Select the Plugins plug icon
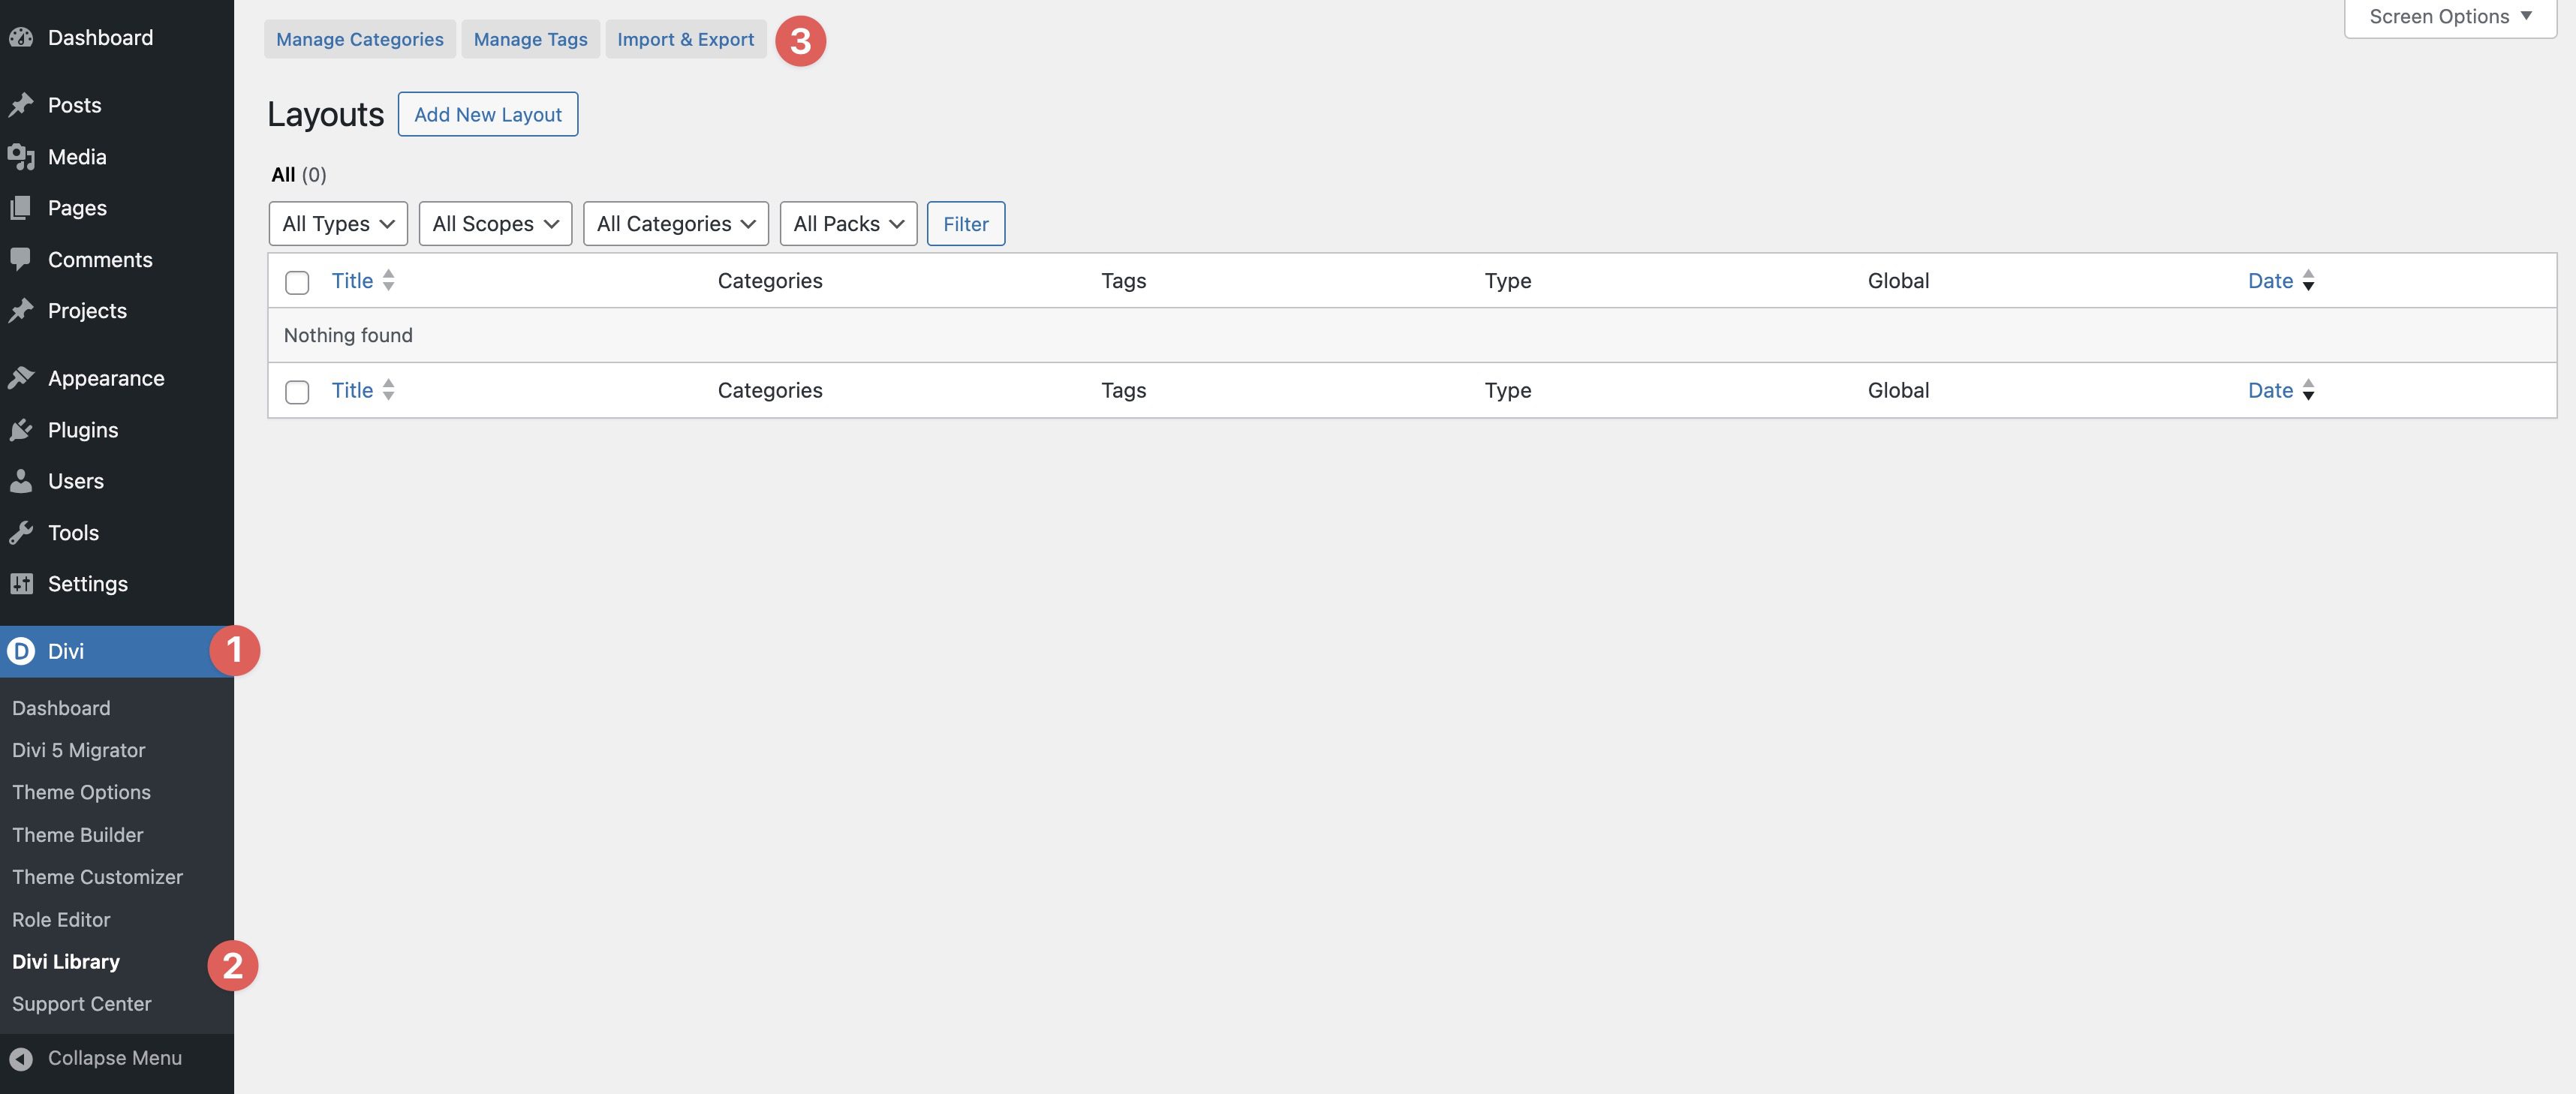The image size is (2576, 1094). 22,429
